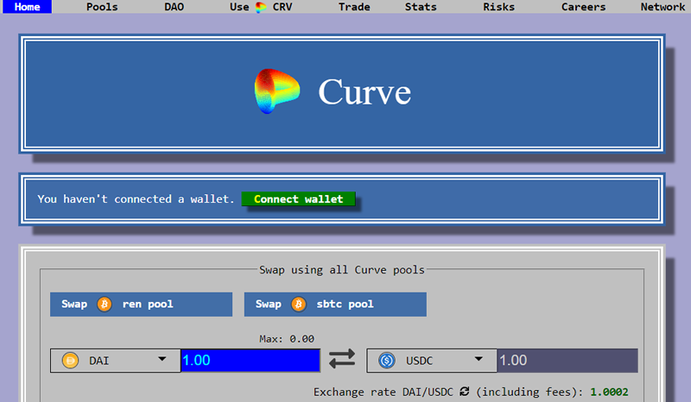691x402 pixels.
Task: Click the exchange rate refresh icon
Action: pos(464,392)
